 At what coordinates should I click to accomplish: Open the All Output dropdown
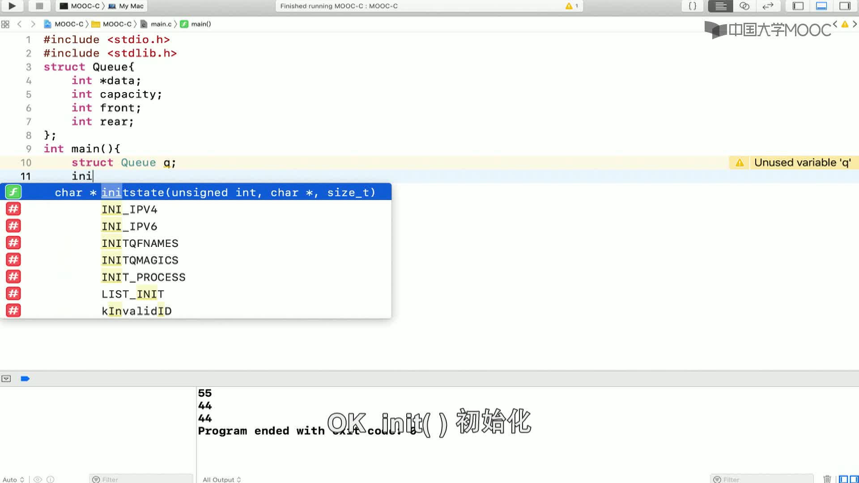[222, 479]
